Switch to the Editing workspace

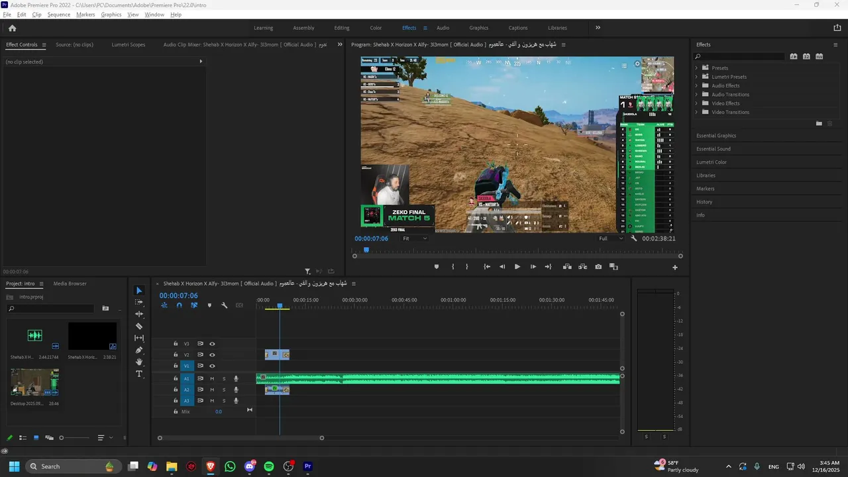click(342, 28)
